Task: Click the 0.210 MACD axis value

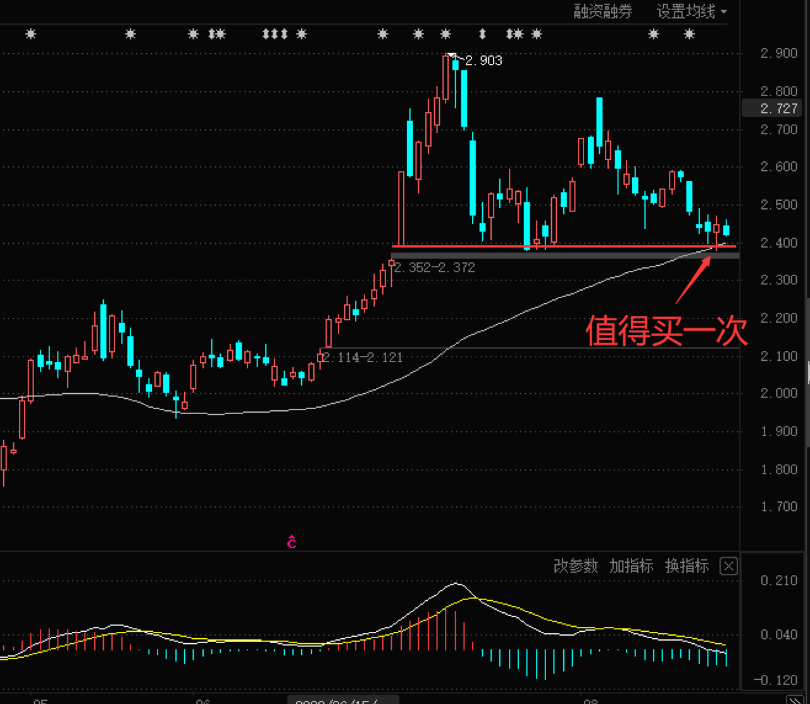Action: point(779,581)
